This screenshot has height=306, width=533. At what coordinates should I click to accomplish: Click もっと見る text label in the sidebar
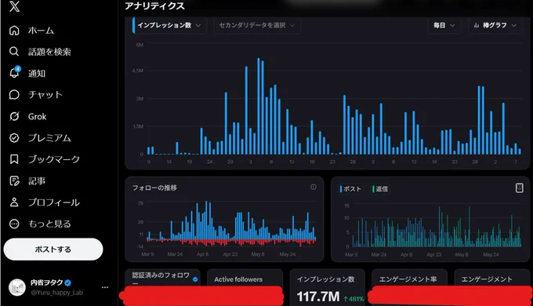[x=49, y=224]
